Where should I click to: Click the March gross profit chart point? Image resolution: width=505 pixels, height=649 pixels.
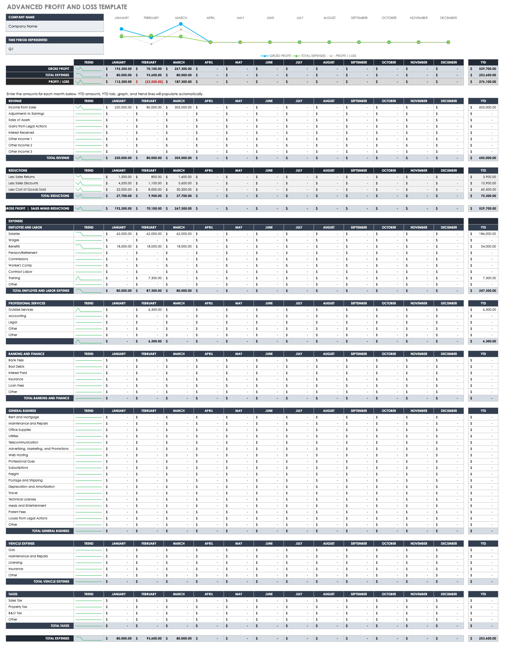[x=181, y=24]
